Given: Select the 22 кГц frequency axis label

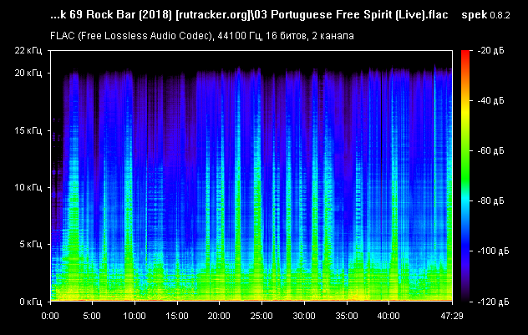Looking at the screenshot, I should point(28,51).
